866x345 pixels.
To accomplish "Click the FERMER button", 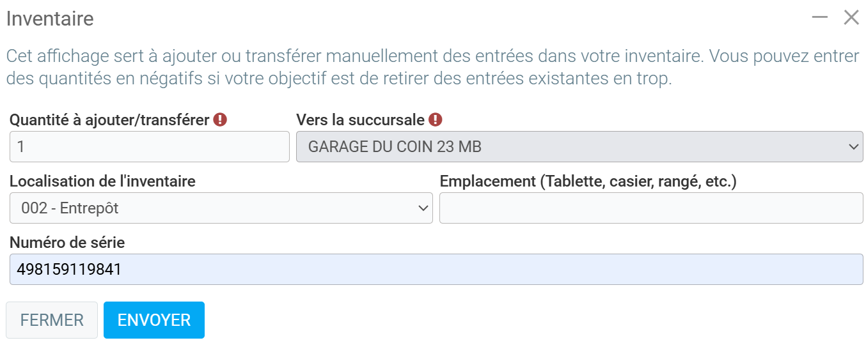I will (x=52, y=320).
